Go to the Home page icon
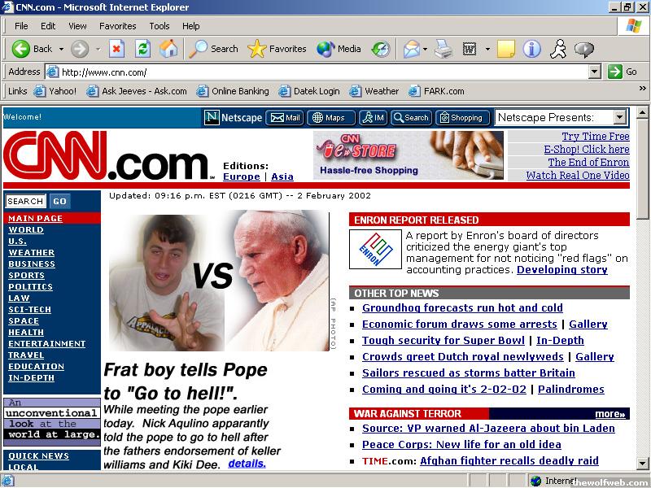 (x=168, y=49)
